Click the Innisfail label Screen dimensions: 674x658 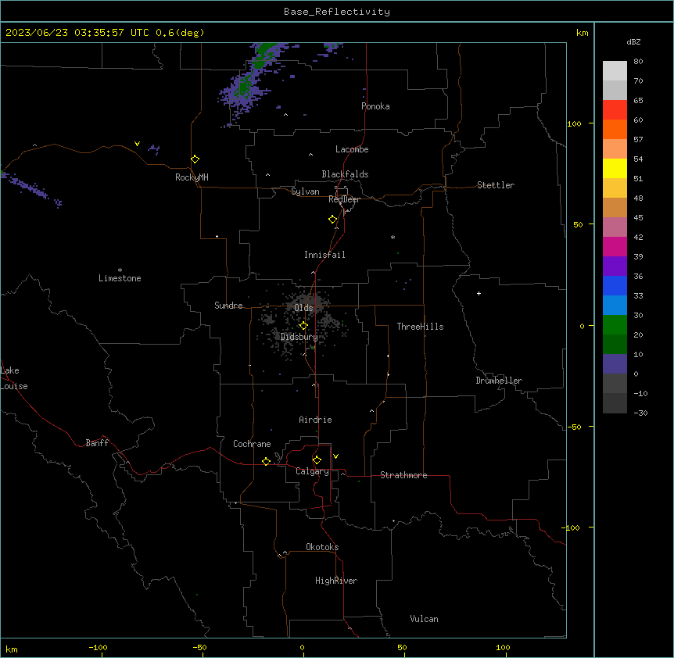tap(324, 255)
